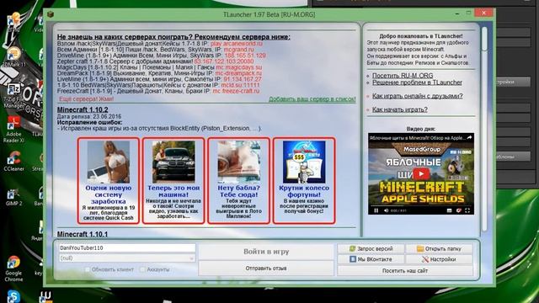
Task: Click the TLauncher right-side vertical scrollbar
Action: [484, 129]
